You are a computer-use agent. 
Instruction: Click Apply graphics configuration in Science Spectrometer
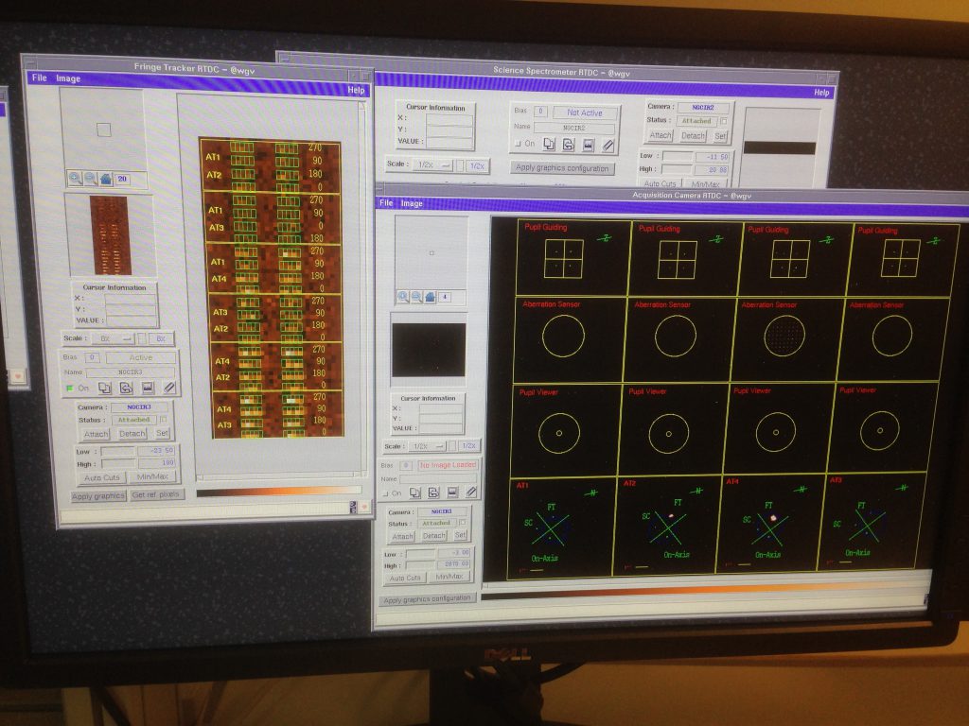click(x=562, y=167)
